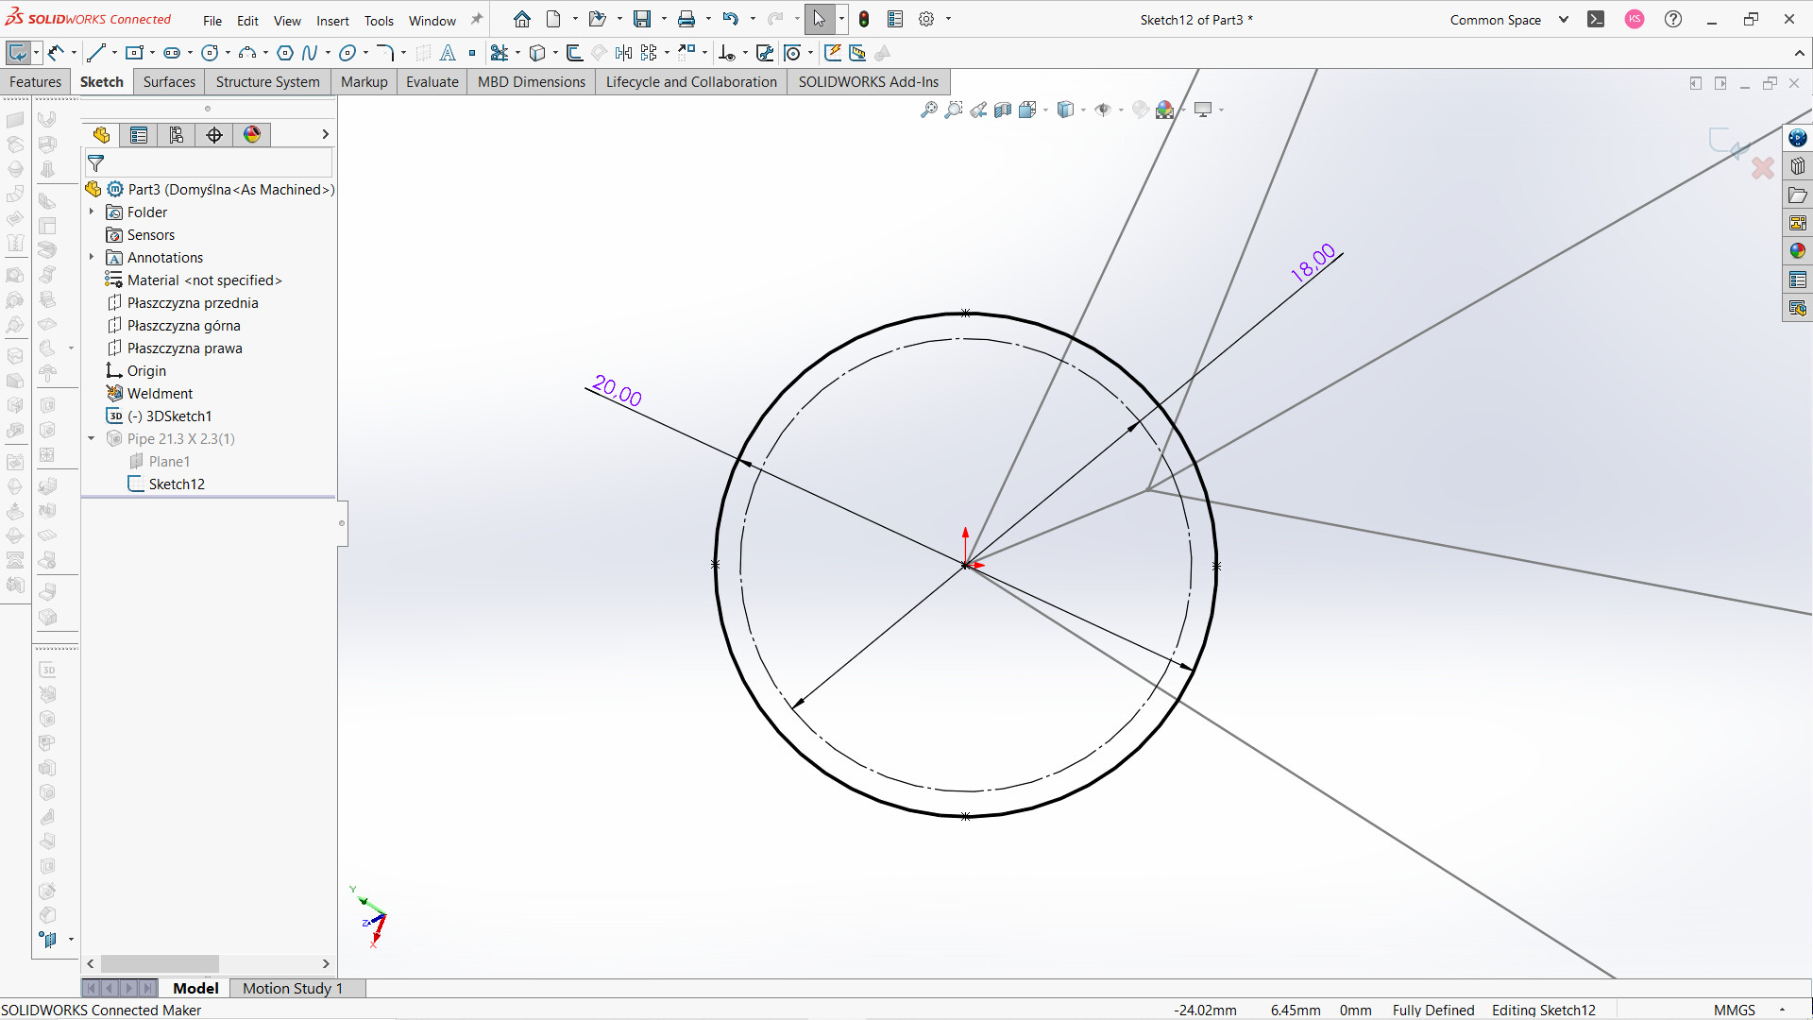Open the Design Library task pane icon
This screenshot has width=1813, height=1020.
tap(1797, 166)
